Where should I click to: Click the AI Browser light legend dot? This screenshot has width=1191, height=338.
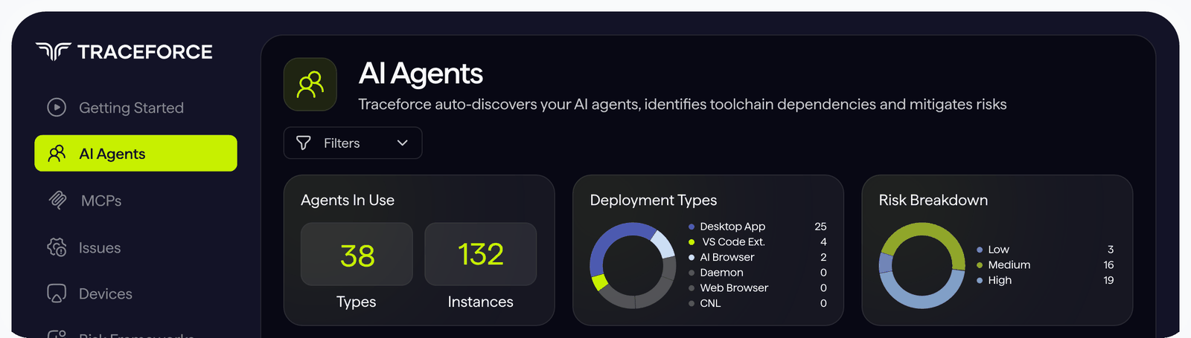(x=692, y=257)
